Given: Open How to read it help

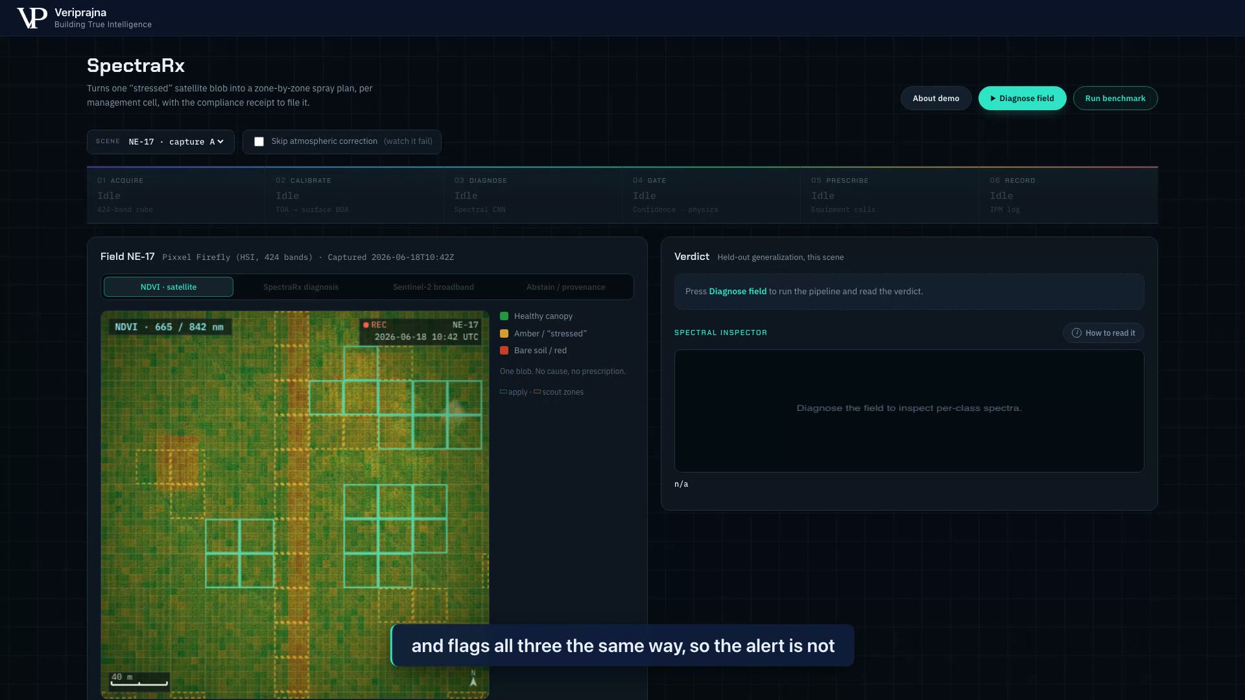Looking at the screenshot, I should (x=1103, y=333).
